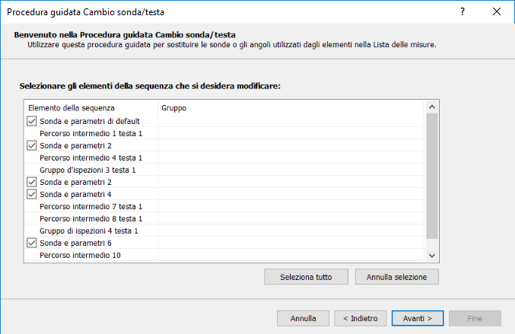515x334 pixels.
Task: Select row Percorso intermedio 7 testa 1
Action: click(91, 206)
